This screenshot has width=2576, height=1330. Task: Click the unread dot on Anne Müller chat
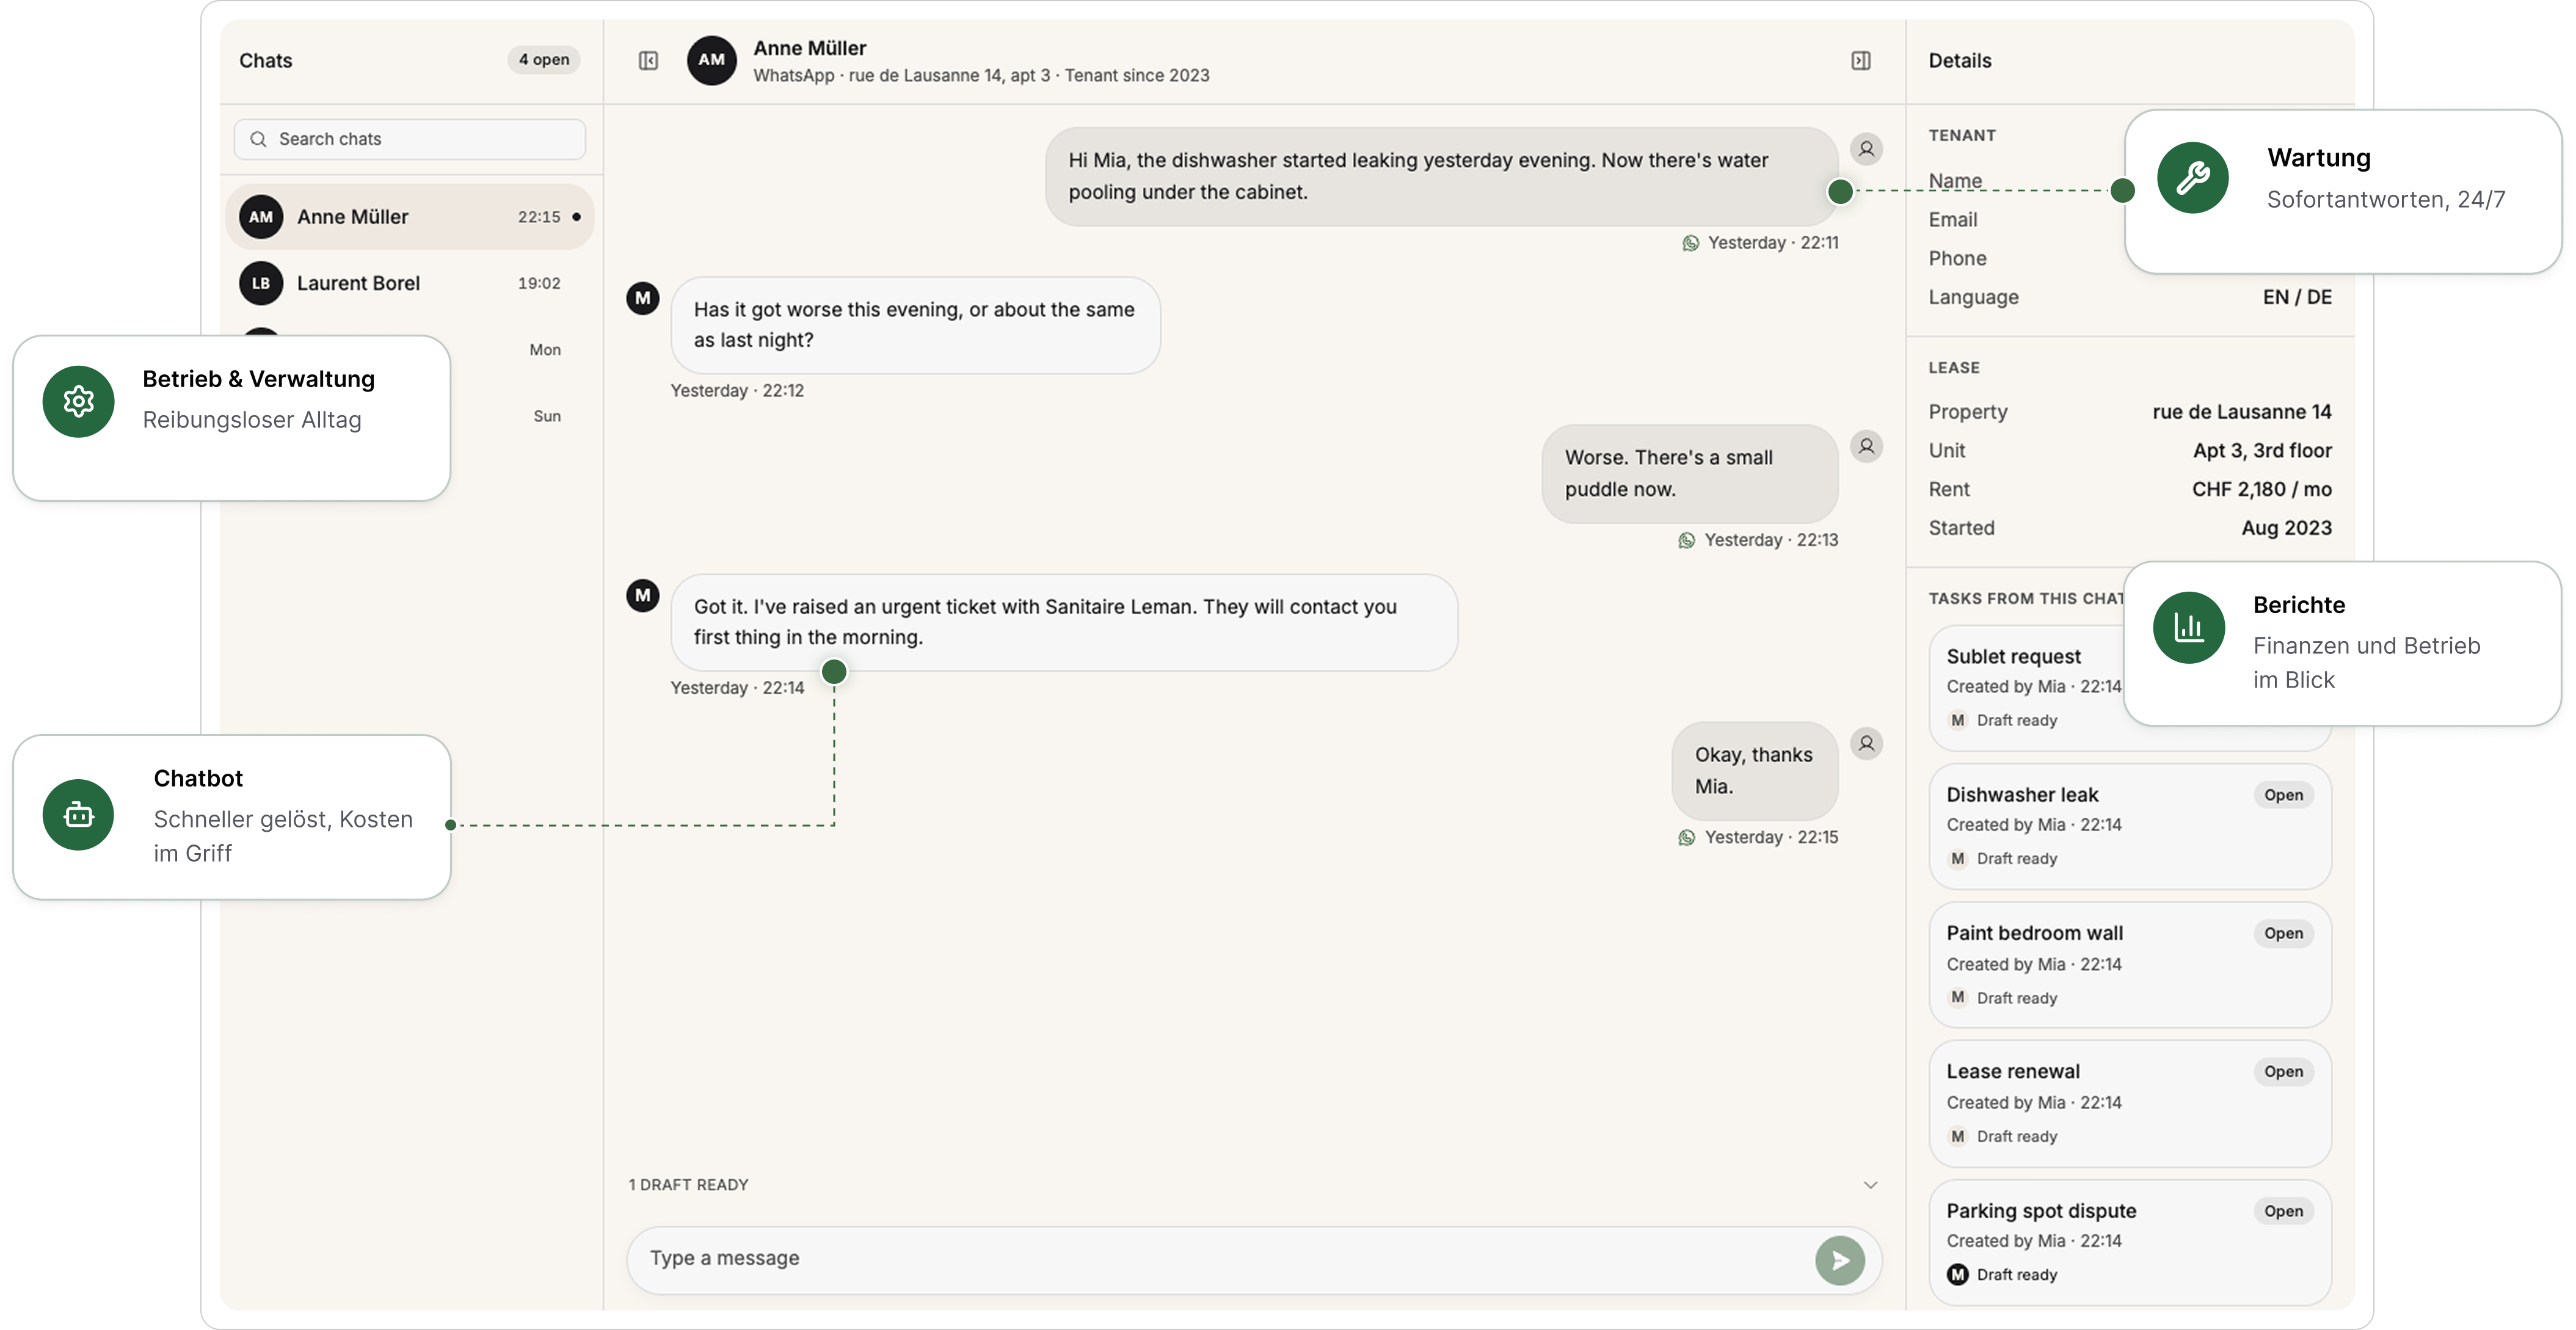click(576, 217)
